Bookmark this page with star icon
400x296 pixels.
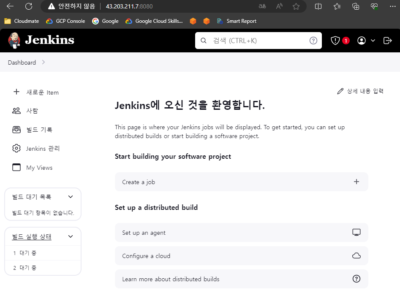pyautogui.click(x=296, y=6)
